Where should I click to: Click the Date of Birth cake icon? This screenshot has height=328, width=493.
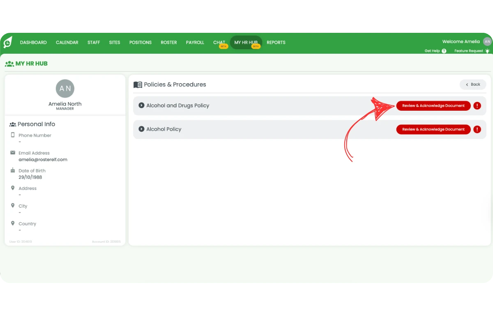click(13, 170)
